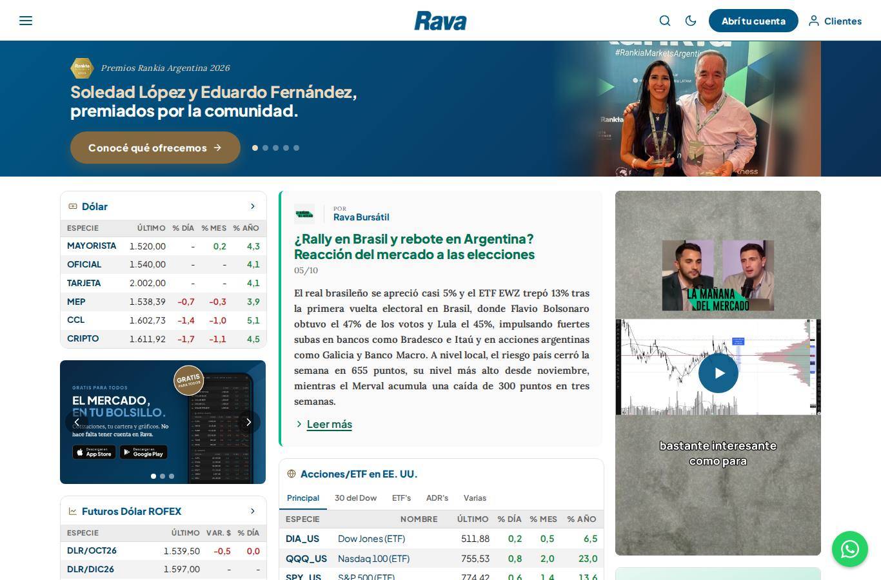
Task: Download from Google Play badge
Action: (144, 452)
